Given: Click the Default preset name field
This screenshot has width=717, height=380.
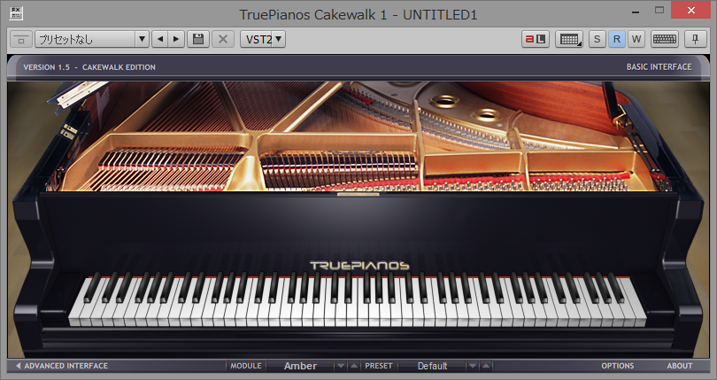Looking at the screenshot, I should coord(432,366).
